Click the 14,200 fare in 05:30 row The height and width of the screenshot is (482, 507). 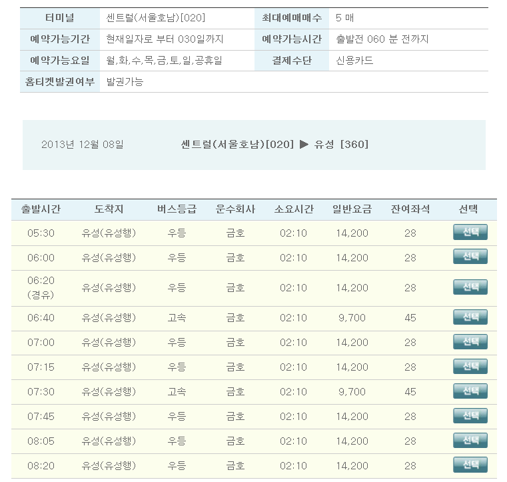point(352,233)
